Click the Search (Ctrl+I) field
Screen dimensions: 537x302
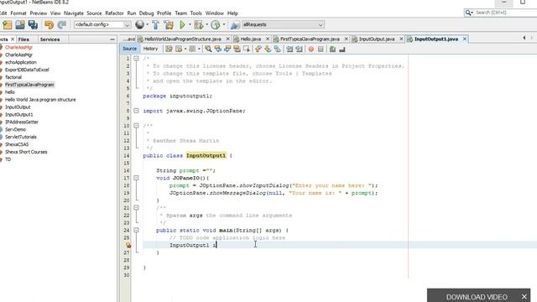point(503,13)
